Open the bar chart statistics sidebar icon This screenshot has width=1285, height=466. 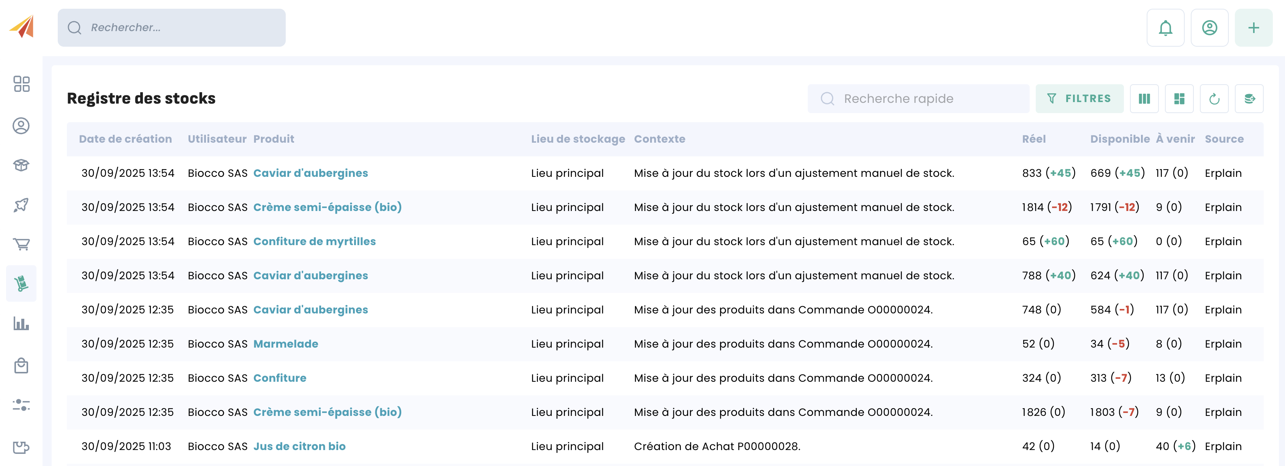coord(21,323)
